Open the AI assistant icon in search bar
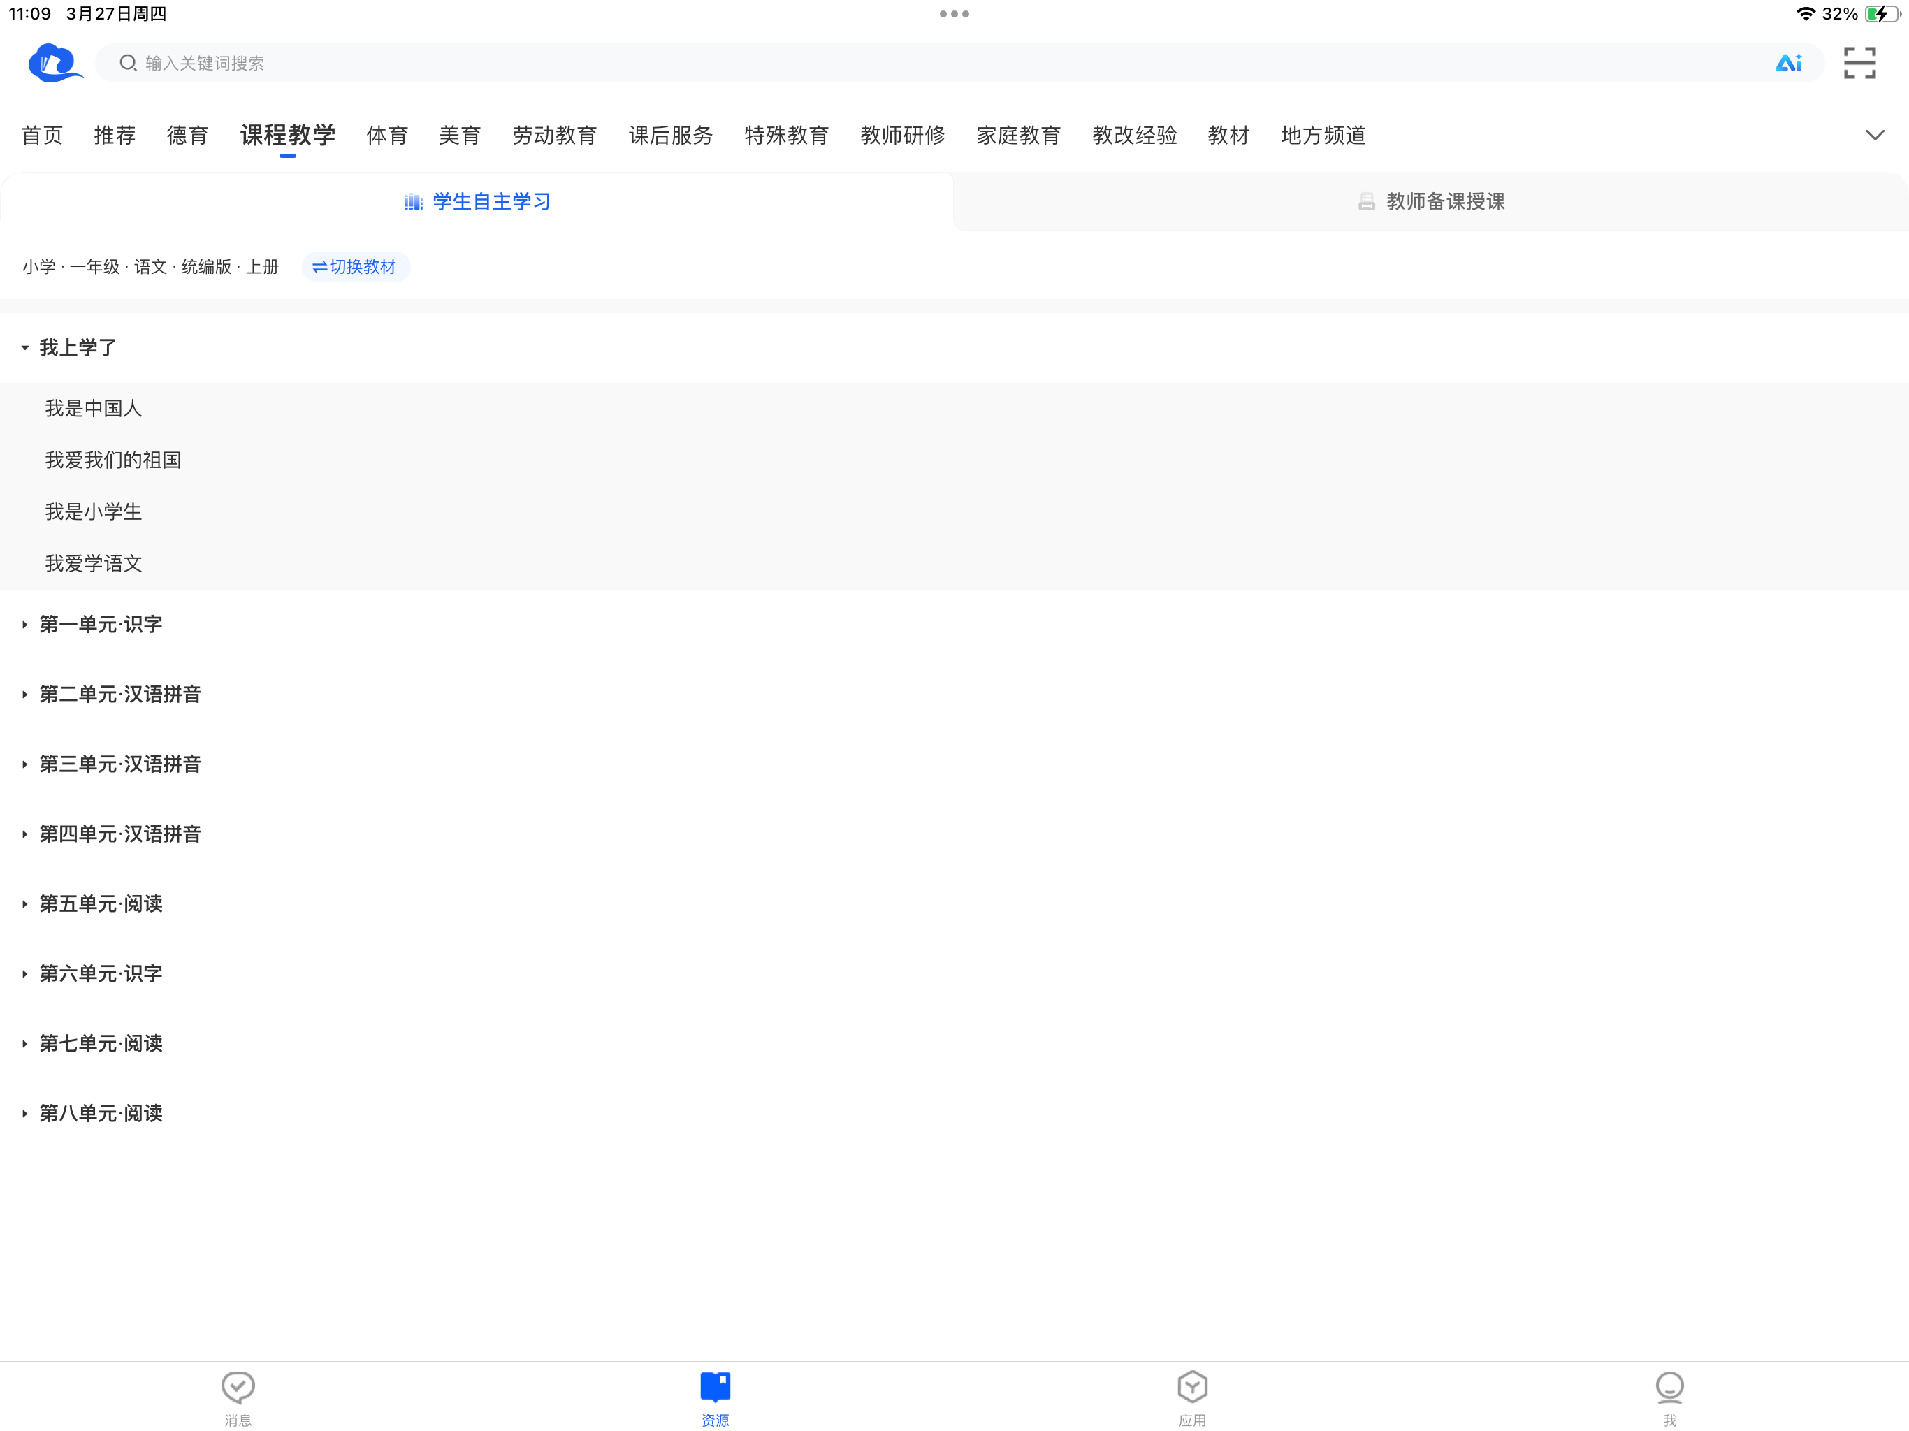1909x1431 pixels. tap(1788, 62)
